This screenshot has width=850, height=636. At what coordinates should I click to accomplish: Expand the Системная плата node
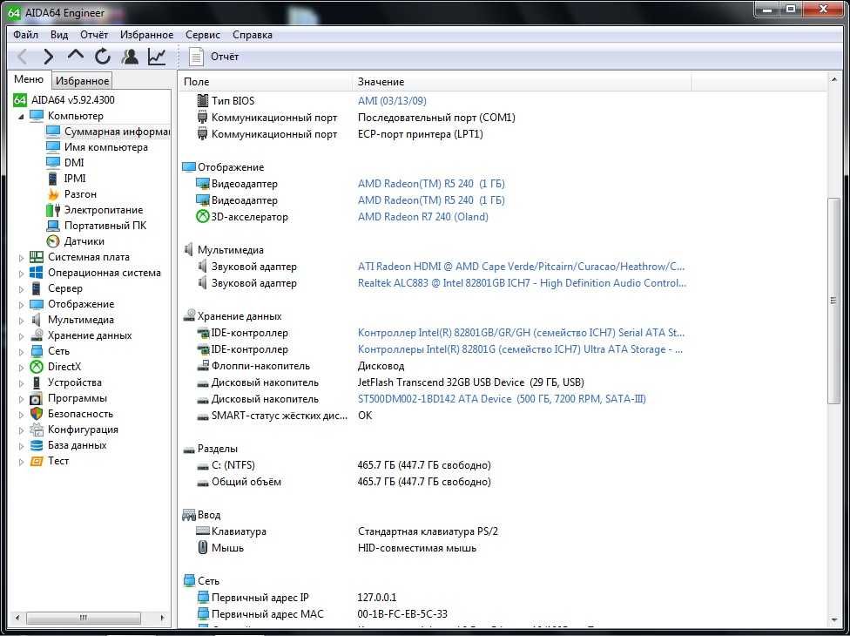[21, 258]
